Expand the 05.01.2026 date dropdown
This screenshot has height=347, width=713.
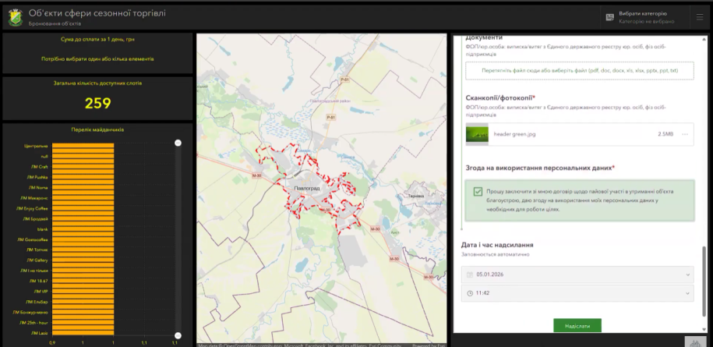point(687,274)
